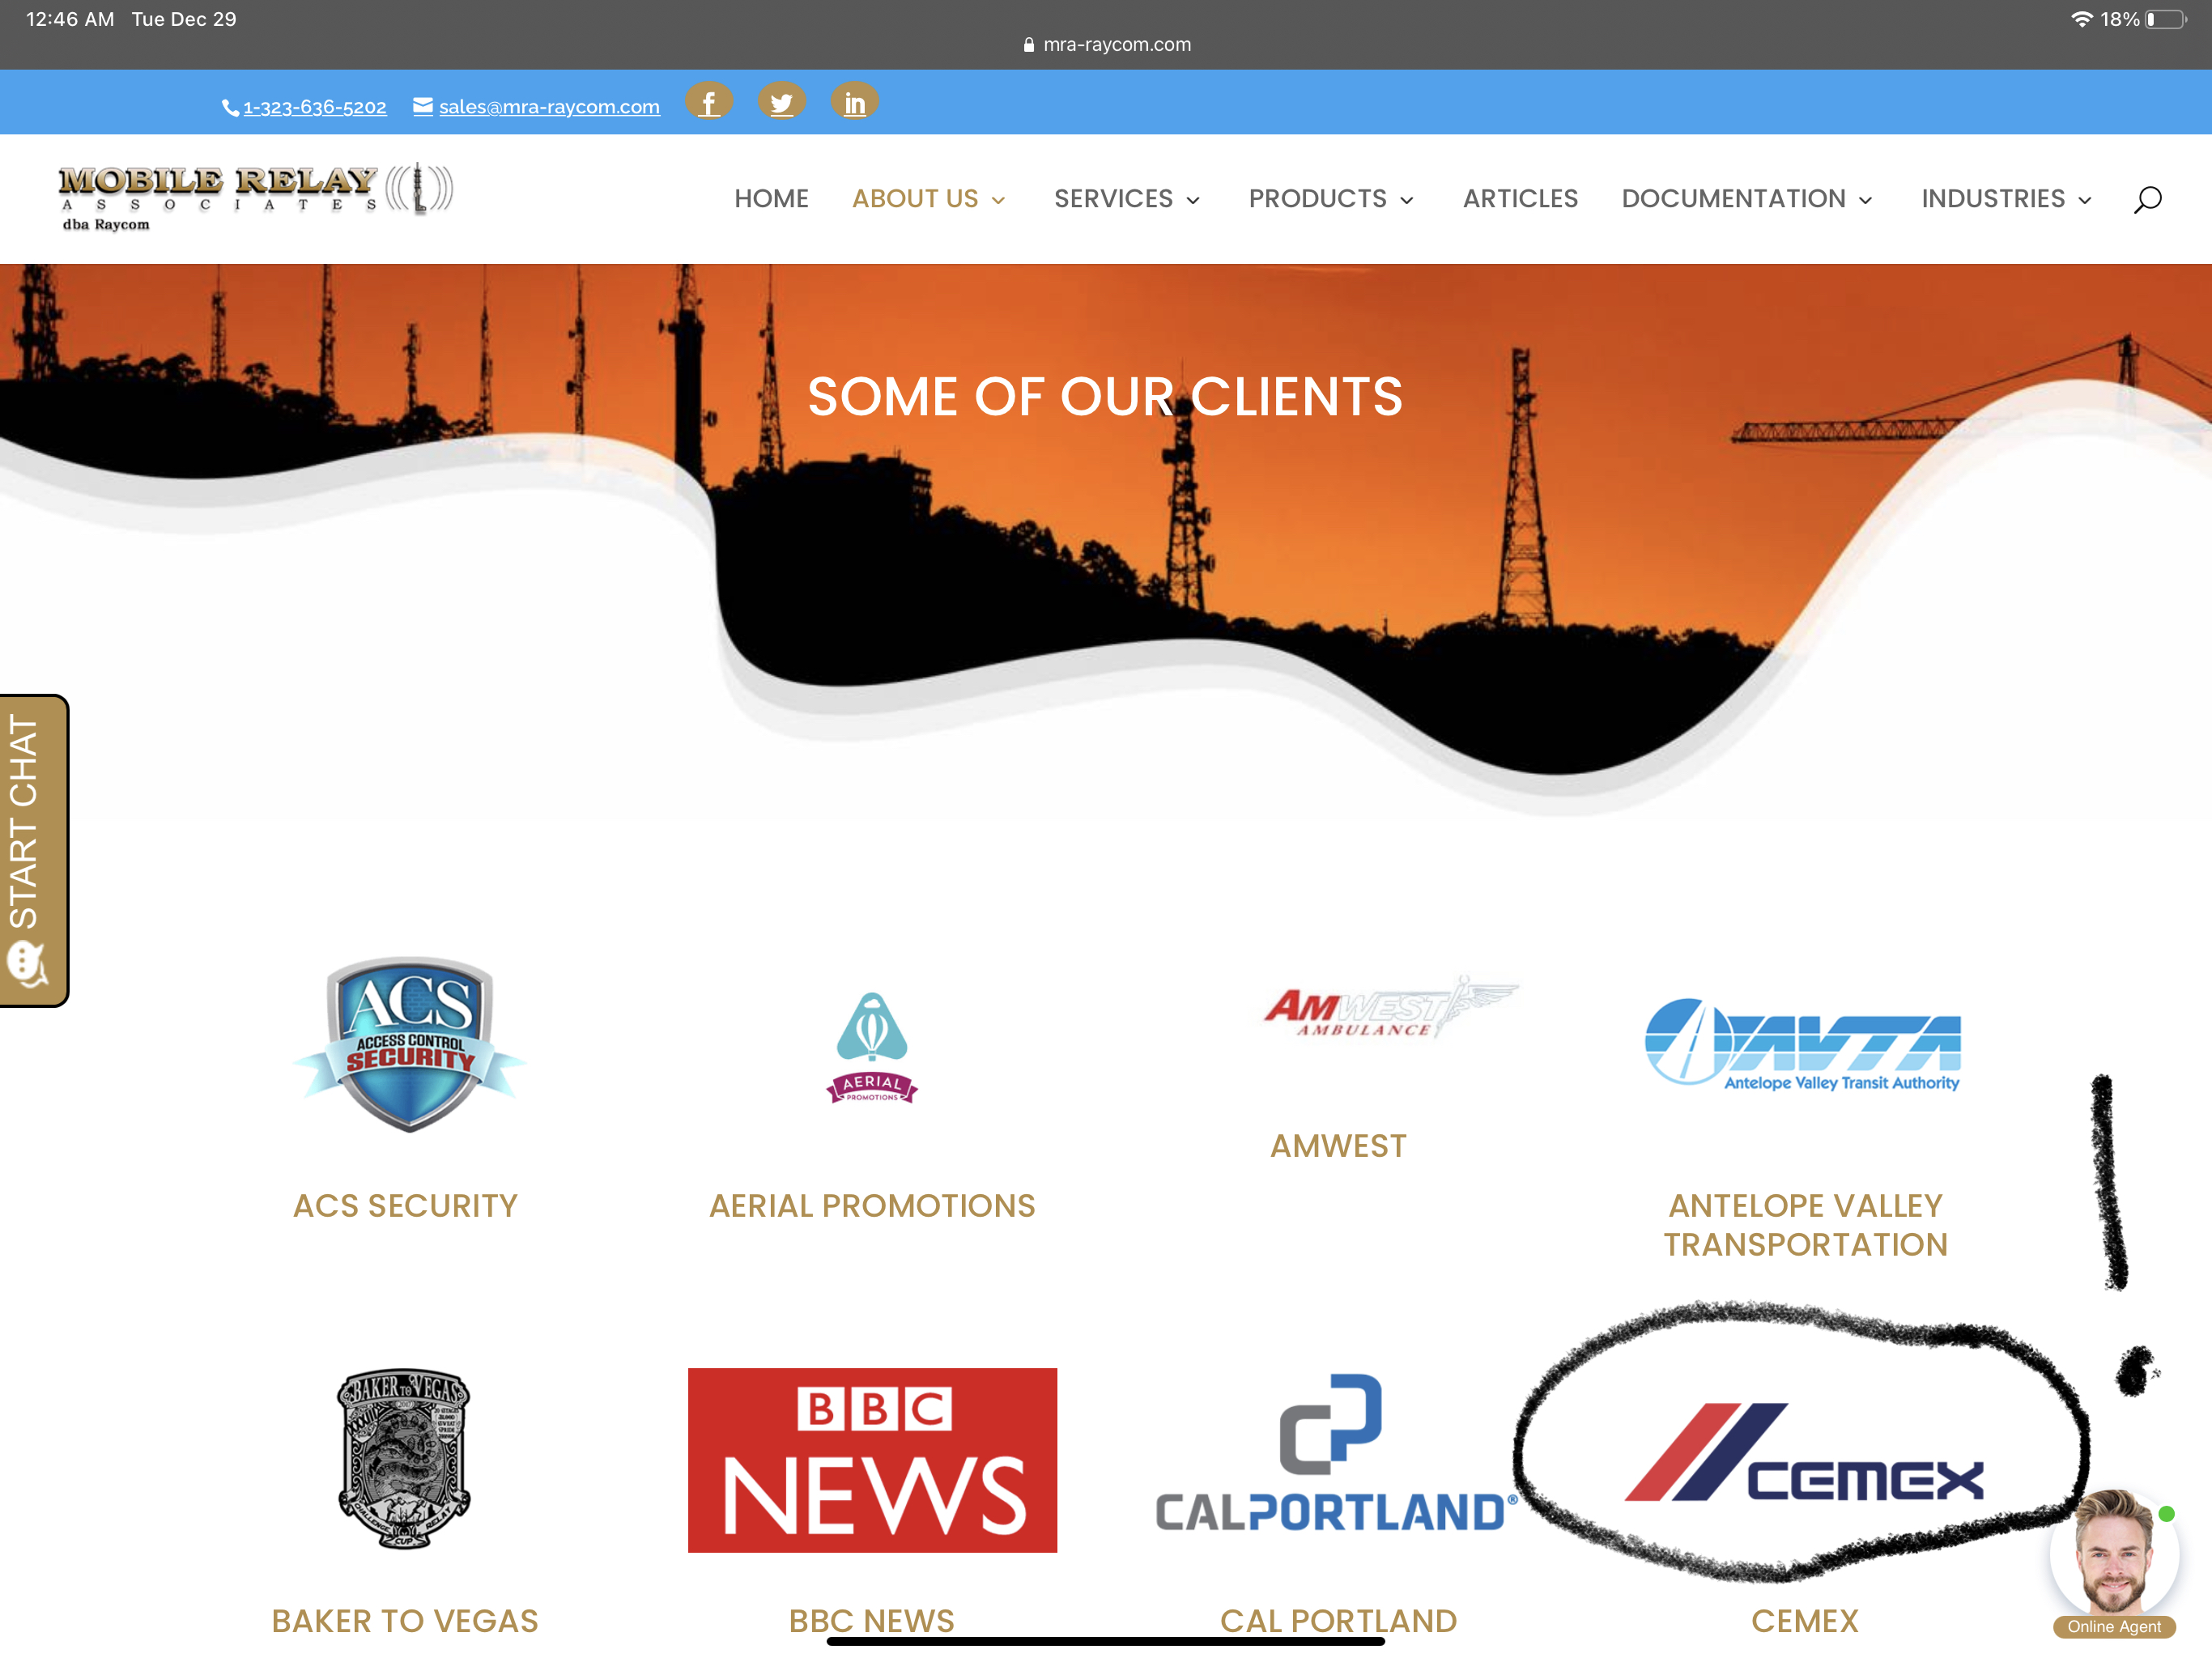This screenshot has height=1658, width=2212.
Task: Click the CalPortland logo
Action: pos(1336,1453)
